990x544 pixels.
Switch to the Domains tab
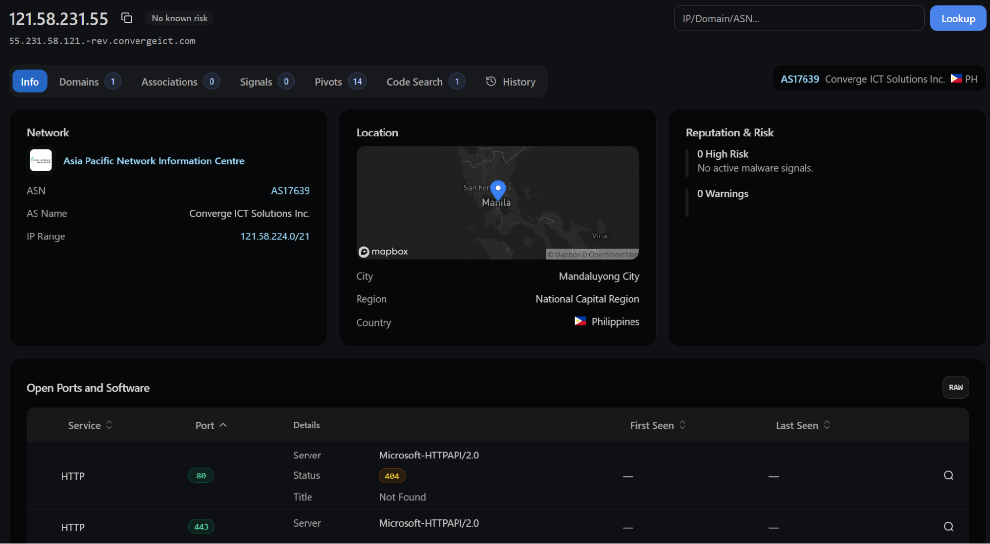[x=90, y=82]
